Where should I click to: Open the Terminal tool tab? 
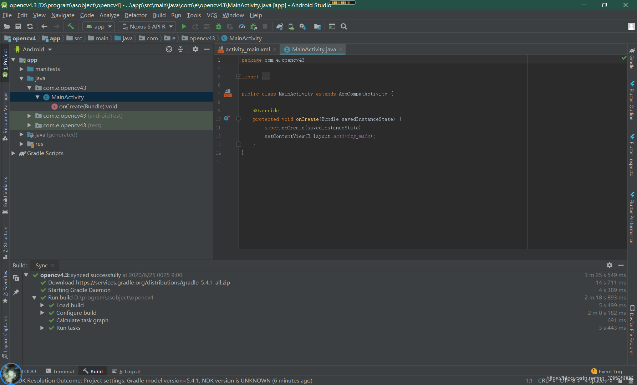coord(60,371)
